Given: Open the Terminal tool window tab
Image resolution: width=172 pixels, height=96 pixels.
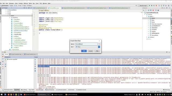Looking at the screenshot, I should 71,90.
